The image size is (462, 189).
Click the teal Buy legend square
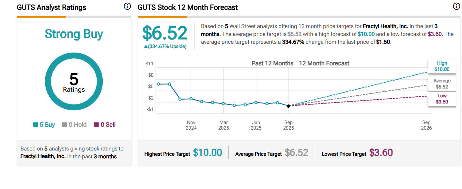(x=36, y=125)
